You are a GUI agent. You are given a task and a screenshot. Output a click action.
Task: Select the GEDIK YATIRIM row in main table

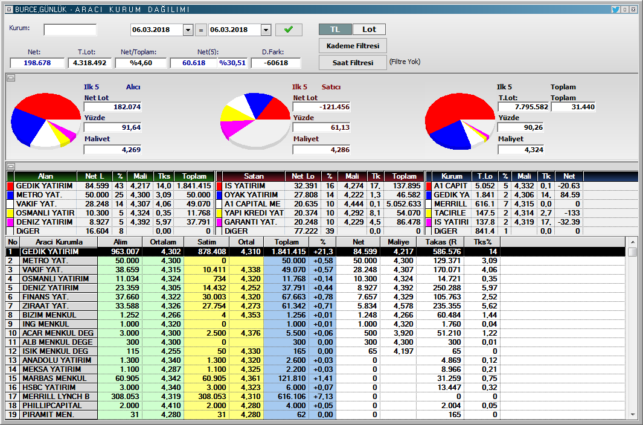315,252
